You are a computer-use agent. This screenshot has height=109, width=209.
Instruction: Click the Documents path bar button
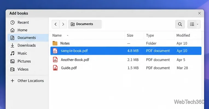coord(85,24)
